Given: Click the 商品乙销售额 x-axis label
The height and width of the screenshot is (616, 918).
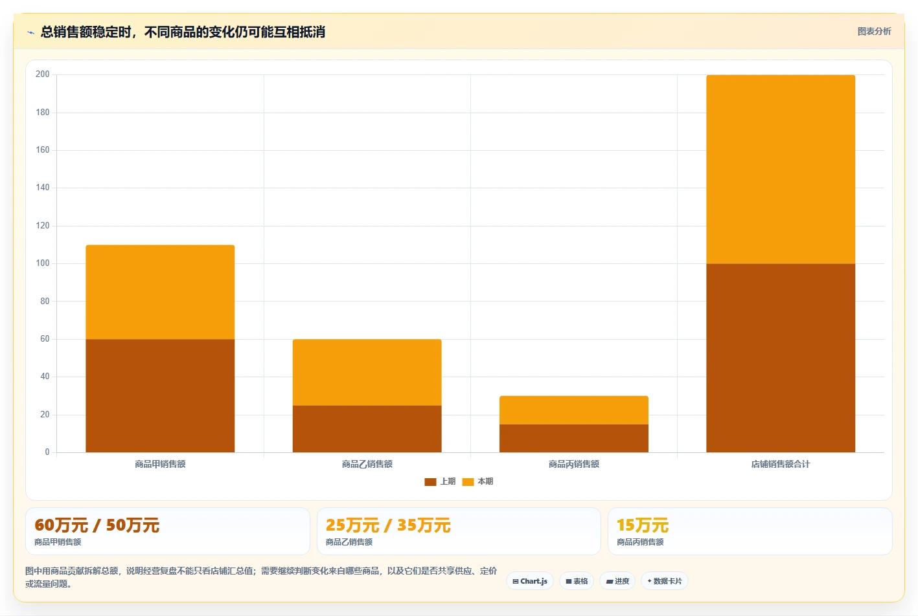Looking at the screenshot, I should click(367, 464).
